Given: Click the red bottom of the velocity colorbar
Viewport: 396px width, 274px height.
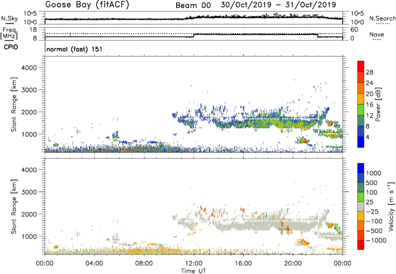Looking at the screenshot, I should click(x=361, y=245).
